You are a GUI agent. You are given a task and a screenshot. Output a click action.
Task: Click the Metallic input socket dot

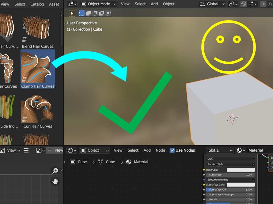tap(204, 199)
